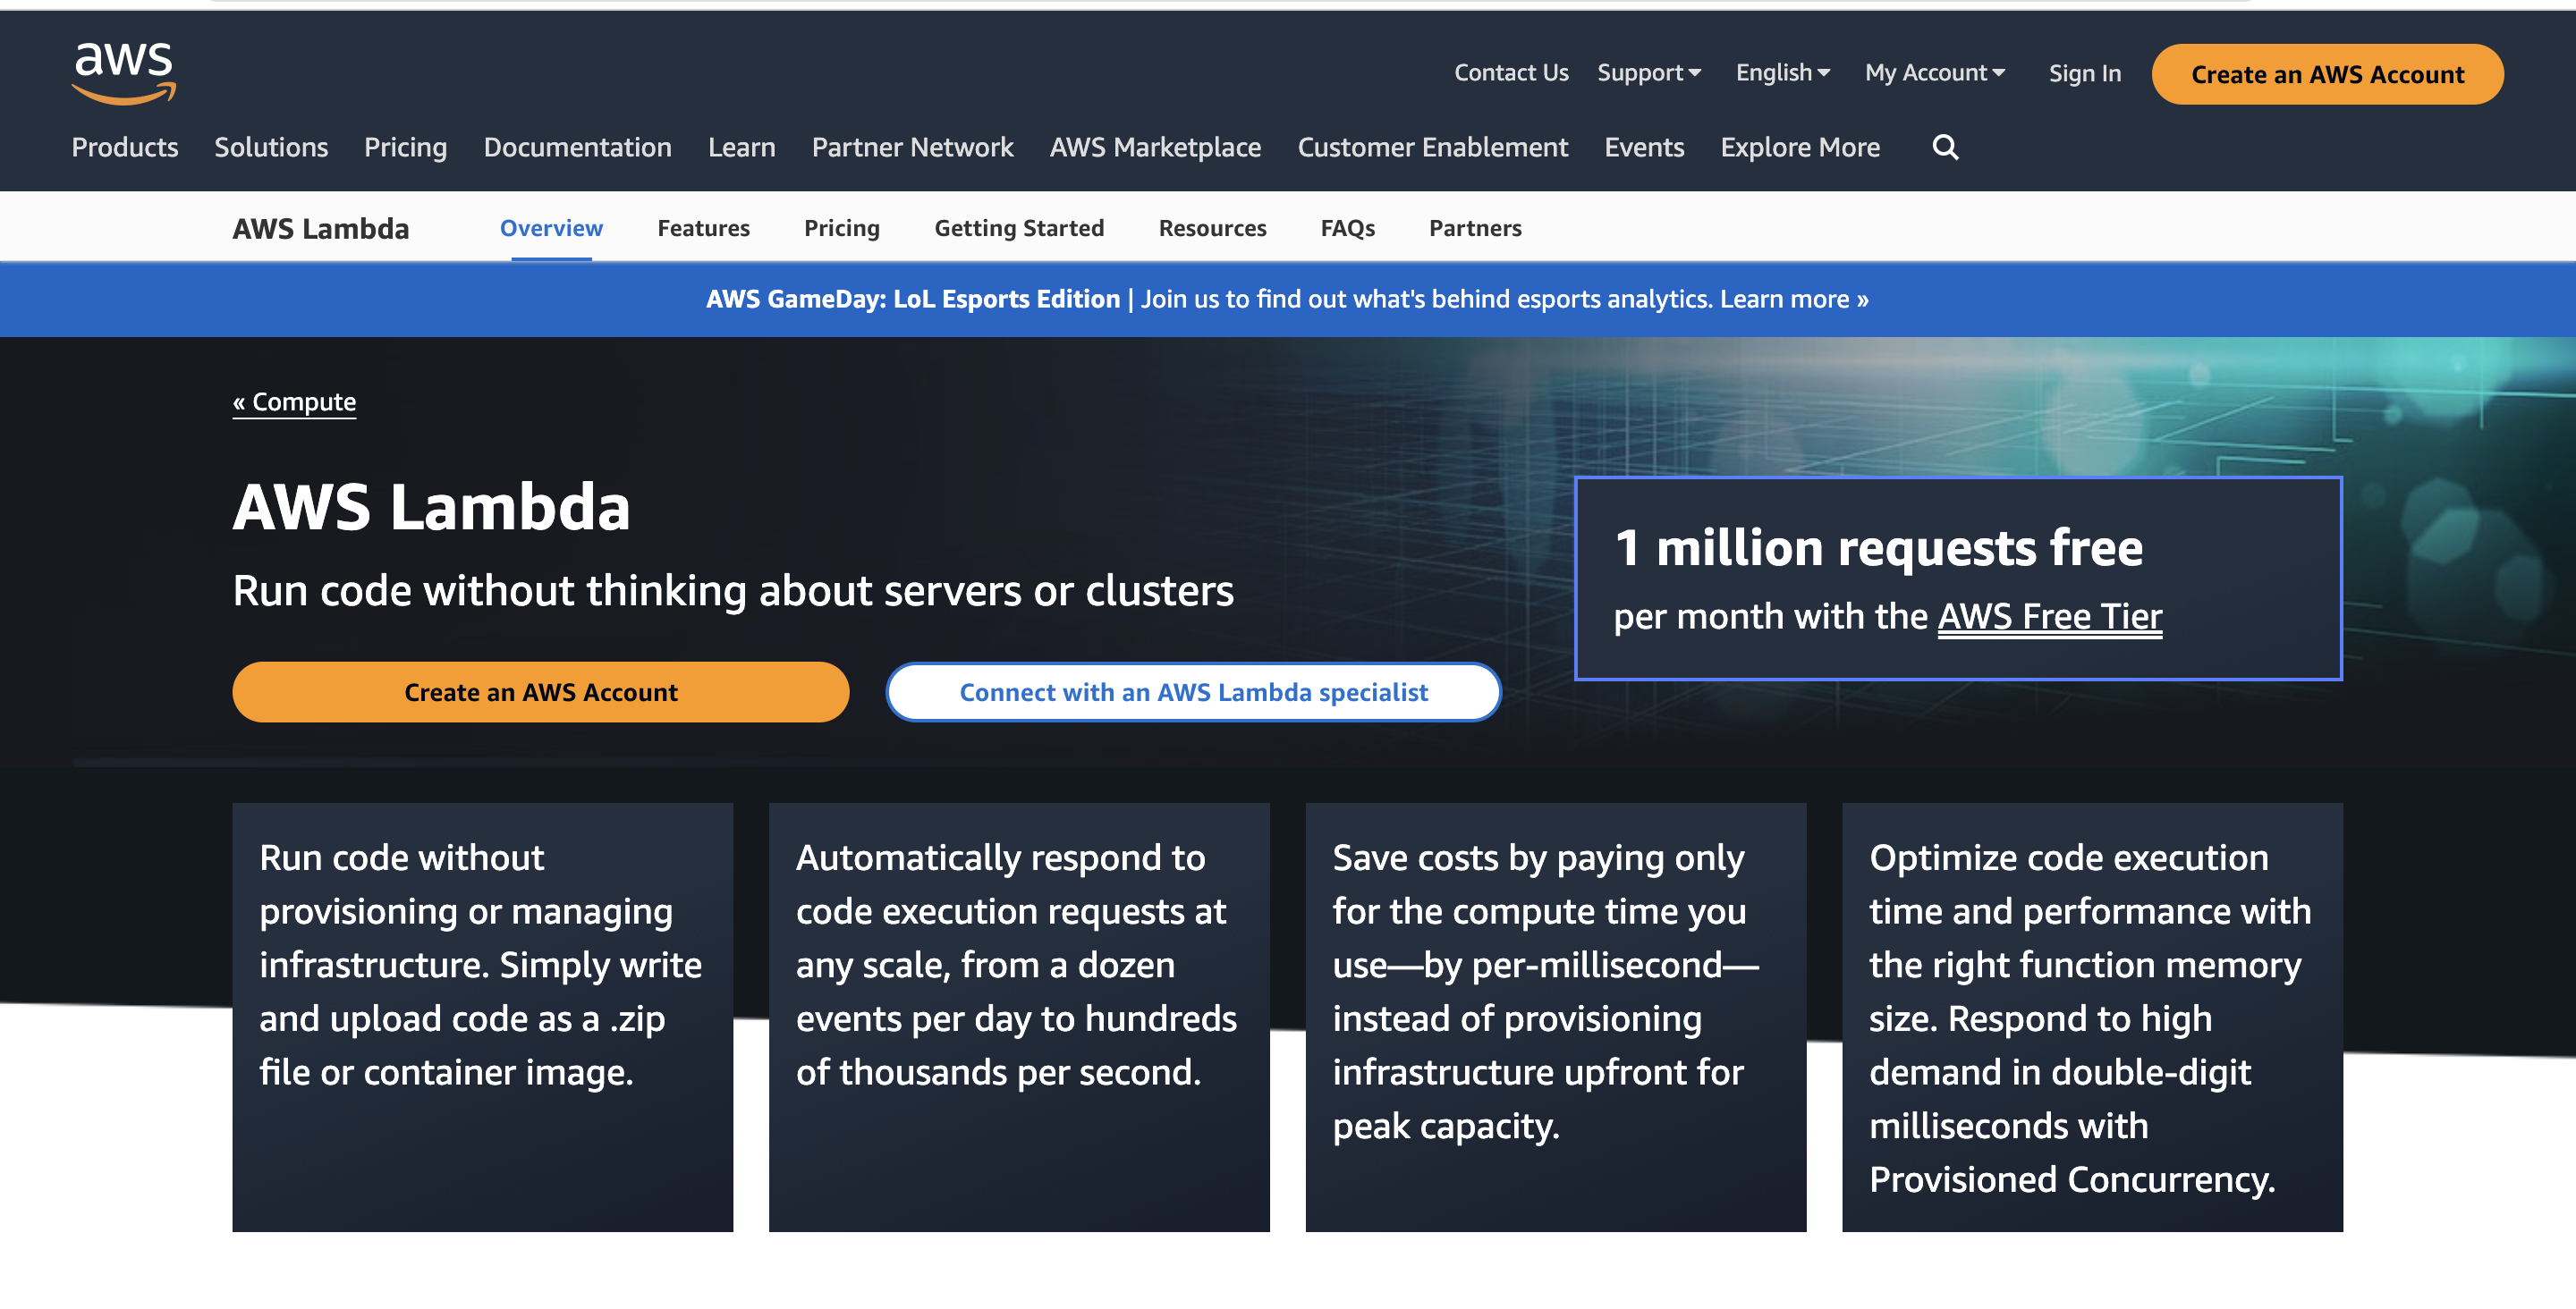Select the FAQs tab
Screen dimensions: 2576x1309
pyautogui.click(x=1347, y=225)
